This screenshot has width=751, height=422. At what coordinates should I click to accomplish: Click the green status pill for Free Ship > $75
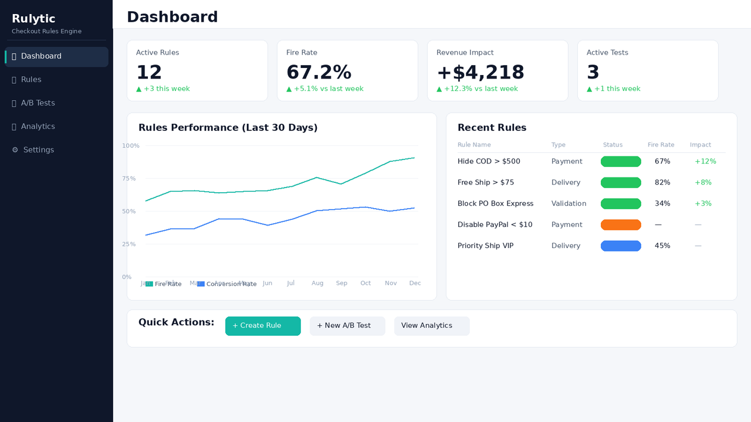click(621, 183)
